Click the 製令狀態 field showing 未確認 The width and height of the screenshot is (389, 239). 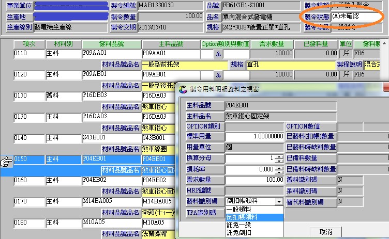[x=352, y=17]
